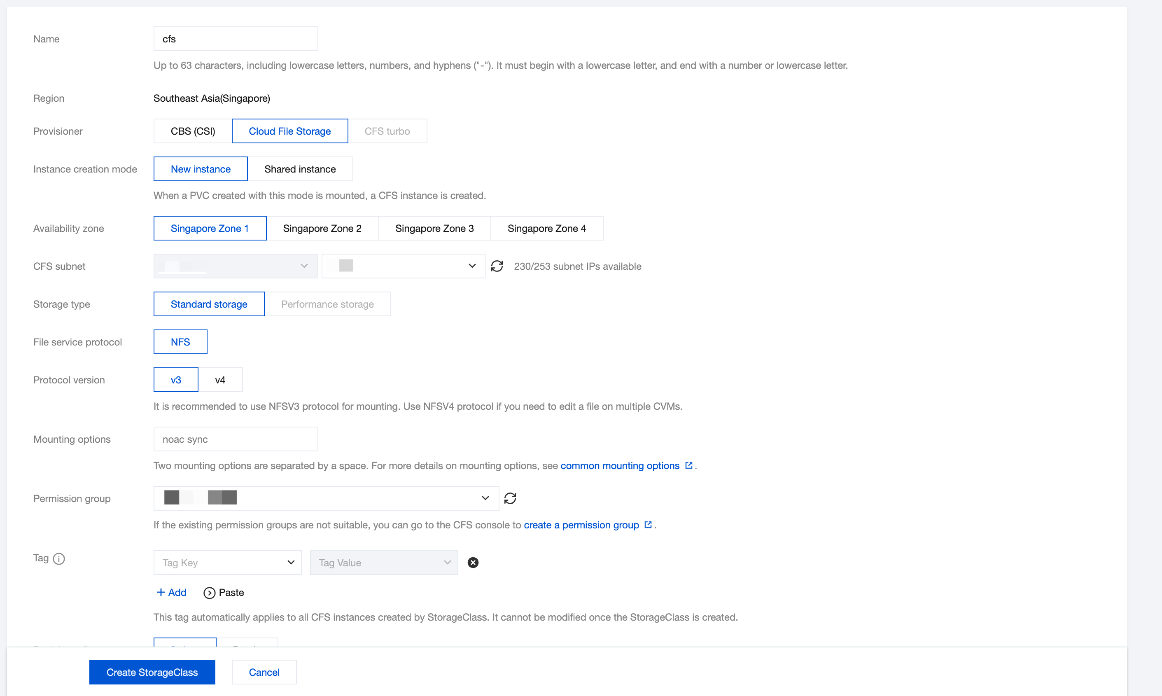Select protocol version v4
Image resolution: width=1162 pixels, height=696 pixels.
220,380
